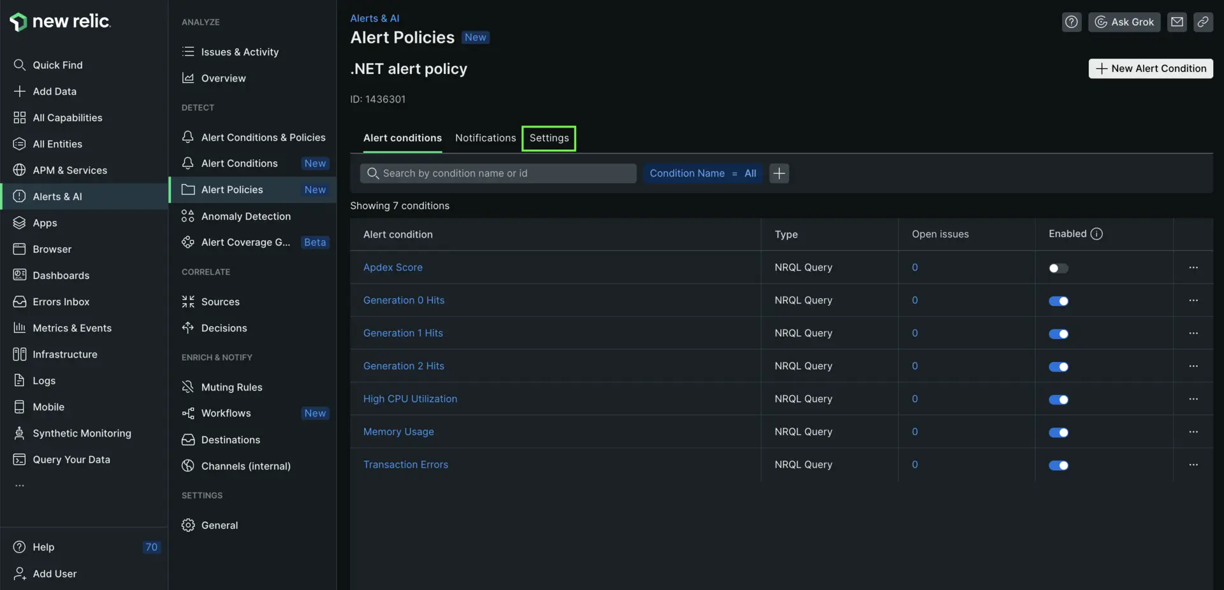Switch to the Settings tab
The width and height of the screenshot is (1224, 590).
pos(549,138)
